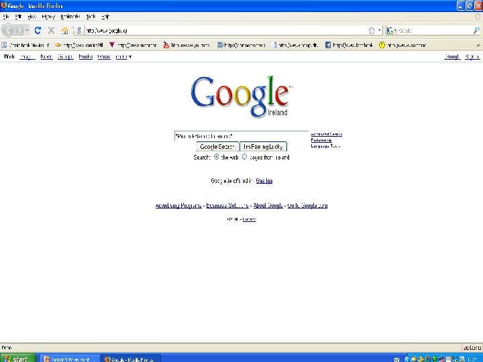Open the Help menu
Viewport: 483px width, 362px height.
click(105, 17)
